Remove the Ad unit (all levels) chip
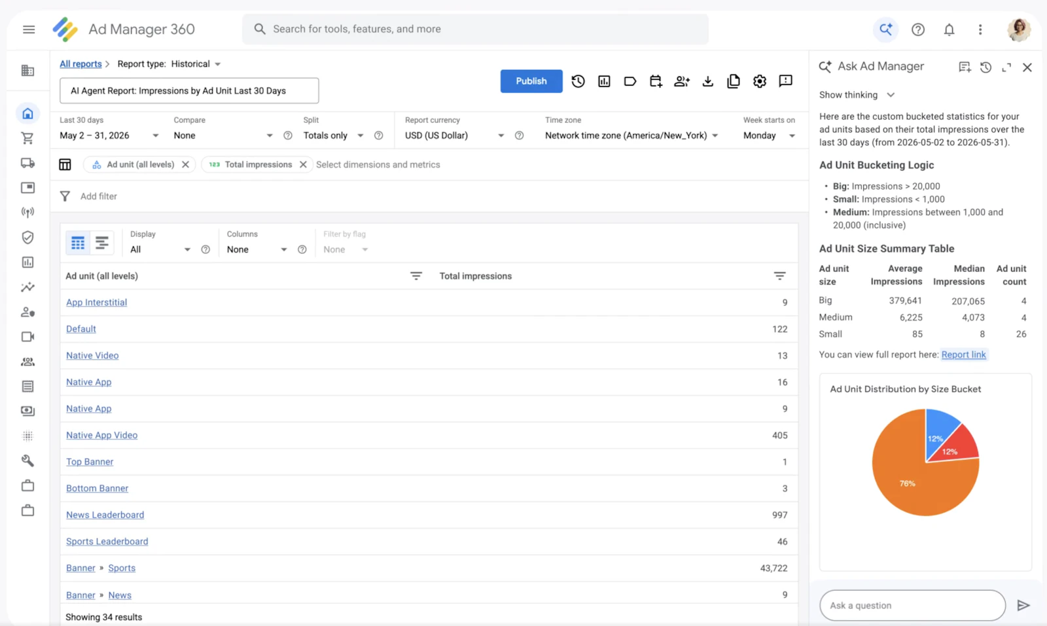This screenshot has width=1047, height=626. click(x=186, y=165)
